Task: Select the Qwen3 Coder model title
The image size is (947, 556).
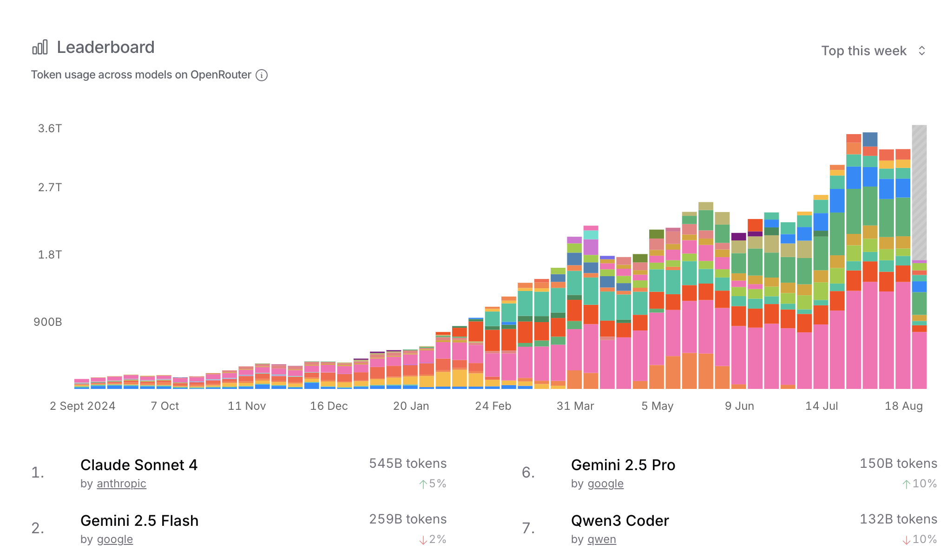Action: click(620, 520)
